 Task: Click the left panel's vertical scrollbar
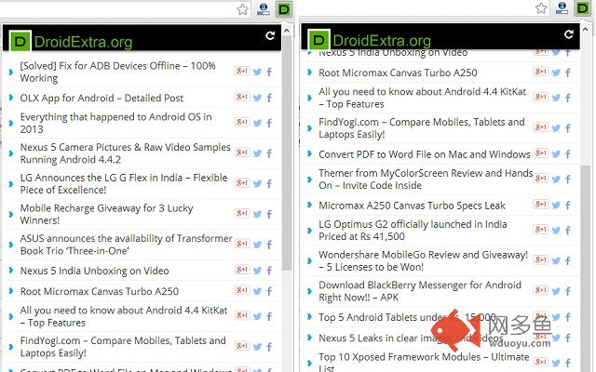point(286,186)
